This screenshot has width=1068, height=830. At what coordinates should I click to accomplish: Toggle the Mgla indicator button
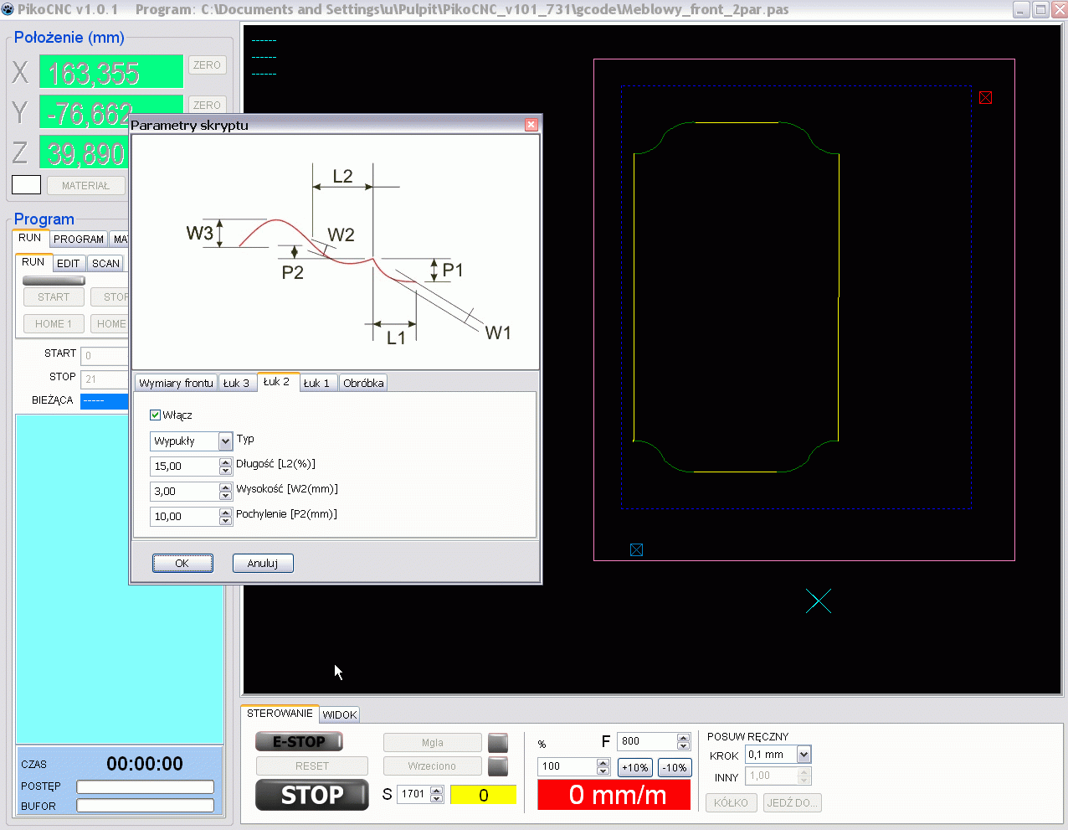coord(498,742)
